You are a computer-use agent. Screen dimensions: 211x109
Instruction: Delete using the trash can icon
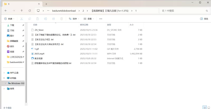coord(61,19)
